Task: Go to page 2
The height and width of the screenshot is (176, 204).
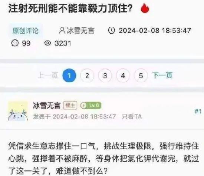Action: point(87,76)
